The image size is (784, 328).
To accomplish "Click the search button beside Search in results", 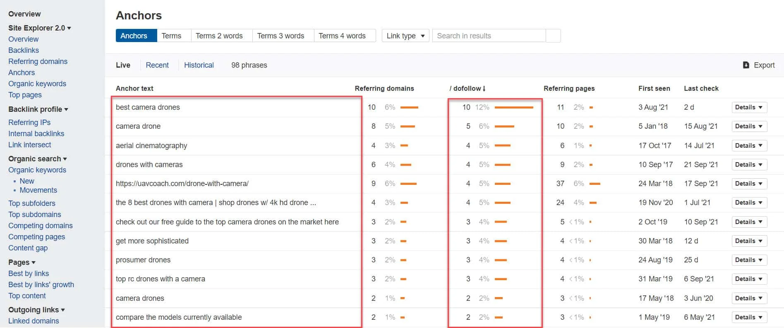I will point(553,36).
